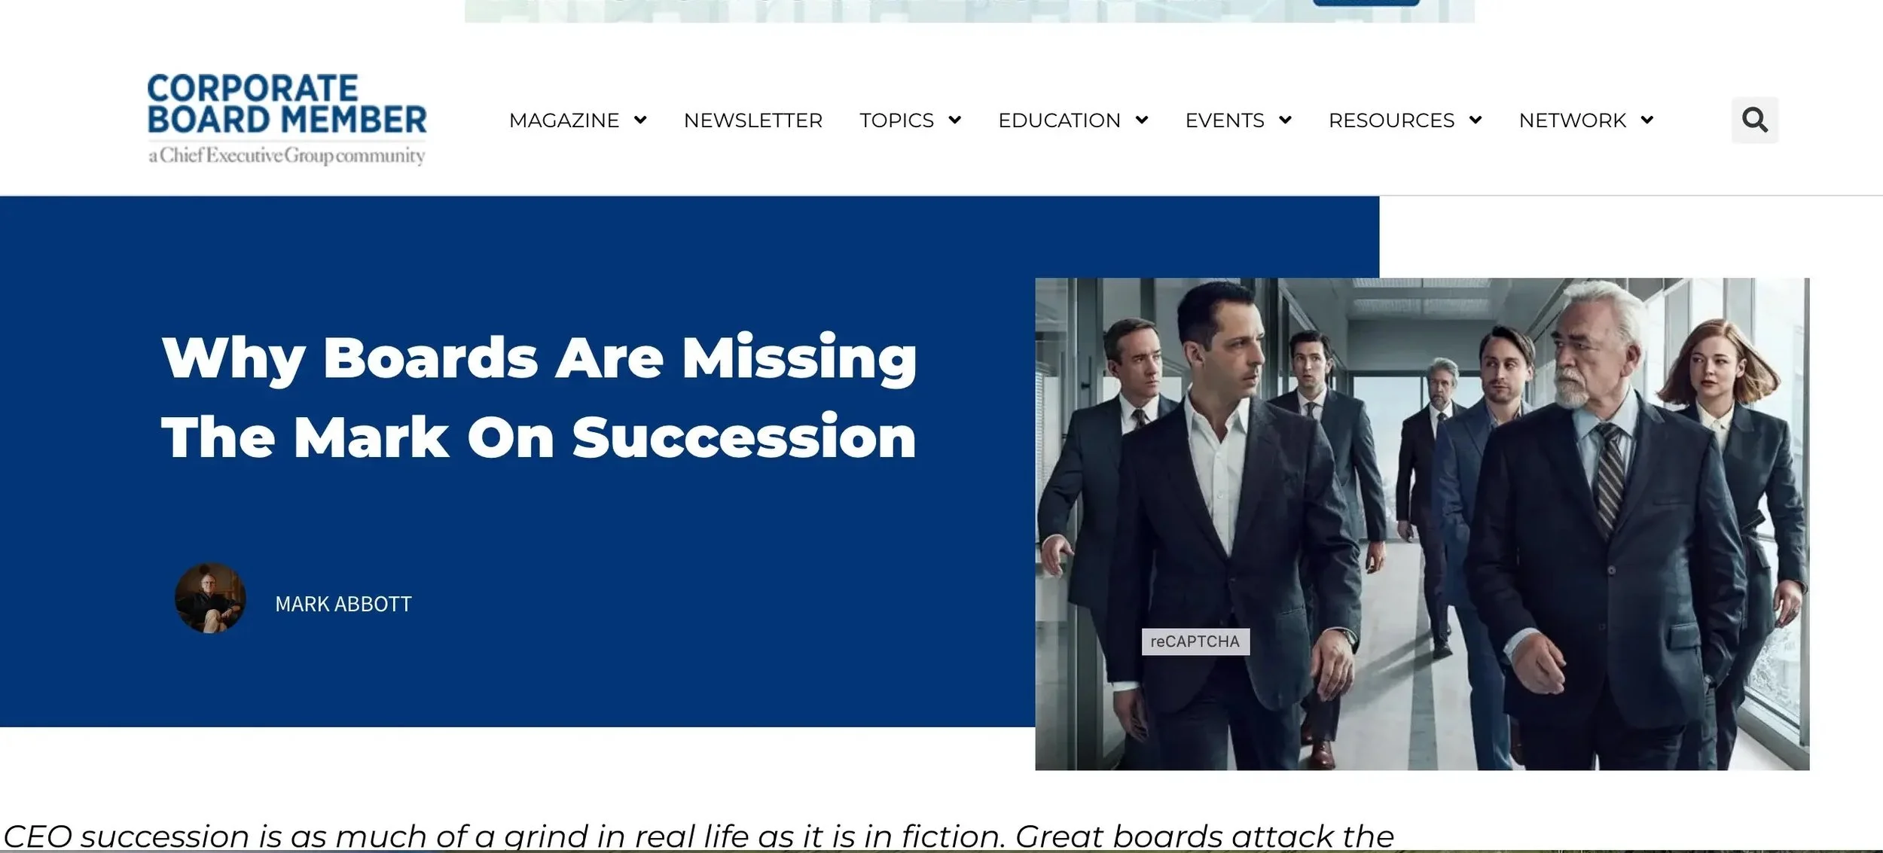The height and width of the screenshot is (853, 1883).
Task: Click the article headline about succession
Action: 539,397
